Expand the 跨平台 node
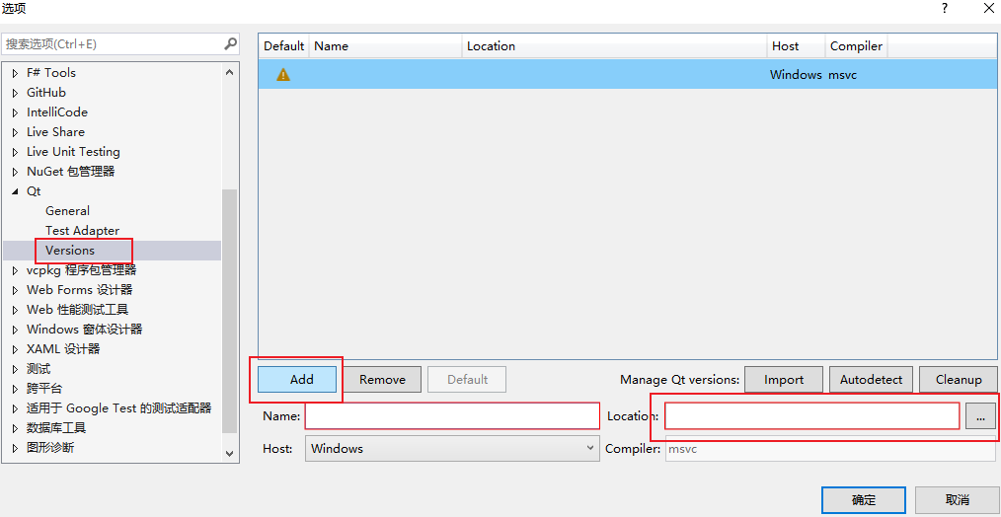The image size is (1001, 517). click(16, 390)
